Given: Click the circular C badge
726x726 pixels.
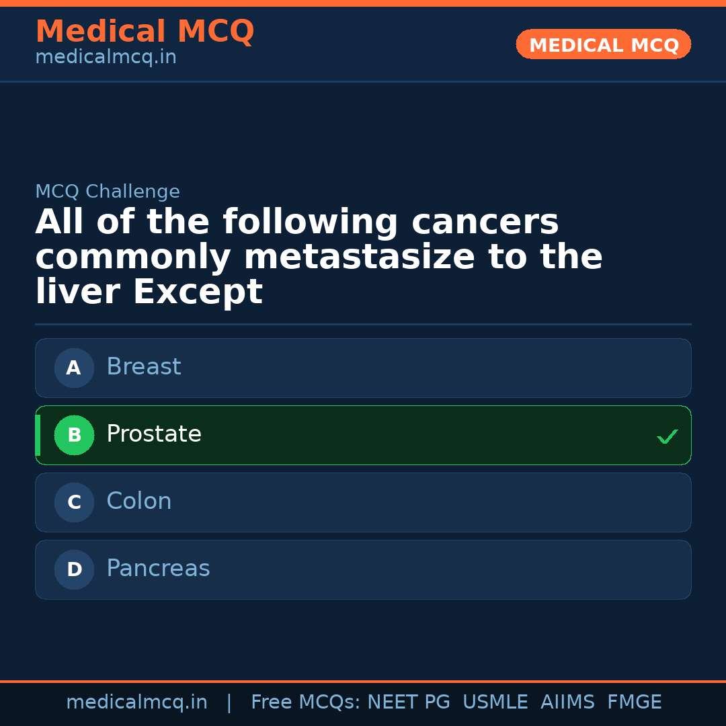Looking at the screenshot, I should pos(74,502).
